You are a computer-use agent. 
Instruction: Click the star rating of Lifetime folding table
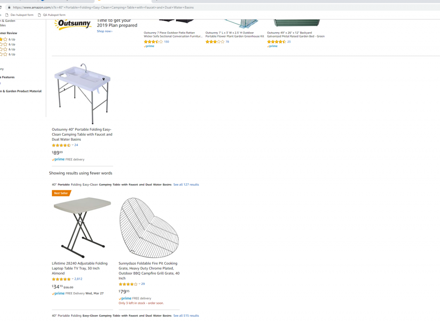coord(61,279)
